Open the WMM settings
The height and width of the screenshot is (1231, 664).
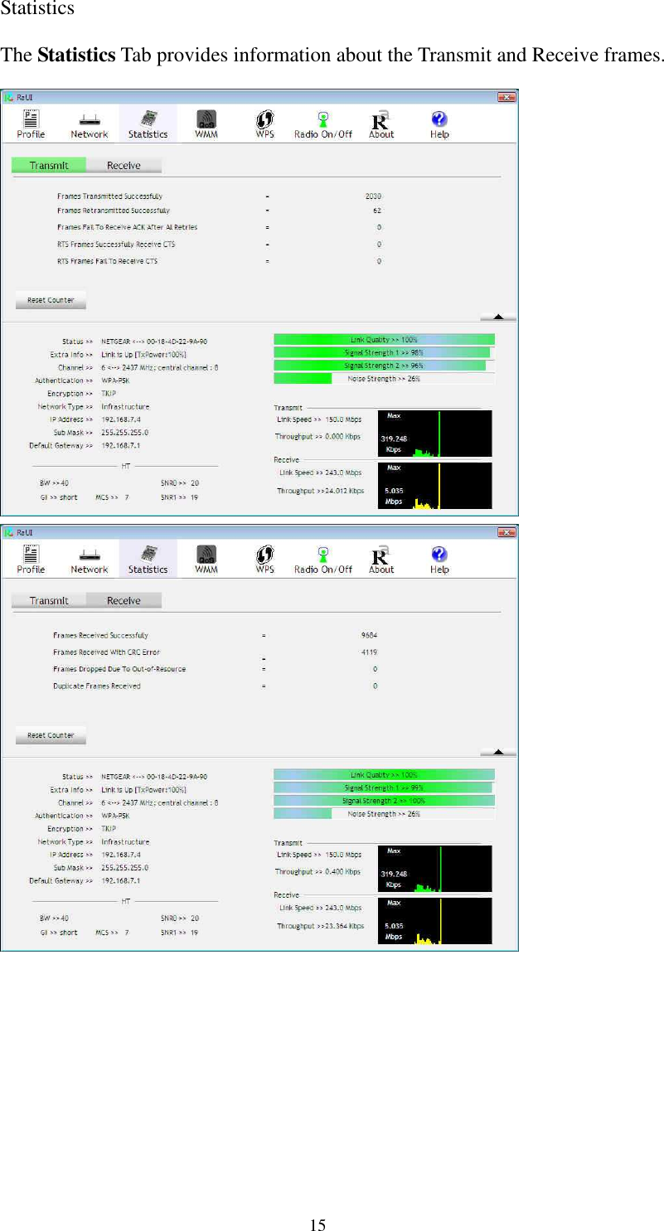click(205, 123)
